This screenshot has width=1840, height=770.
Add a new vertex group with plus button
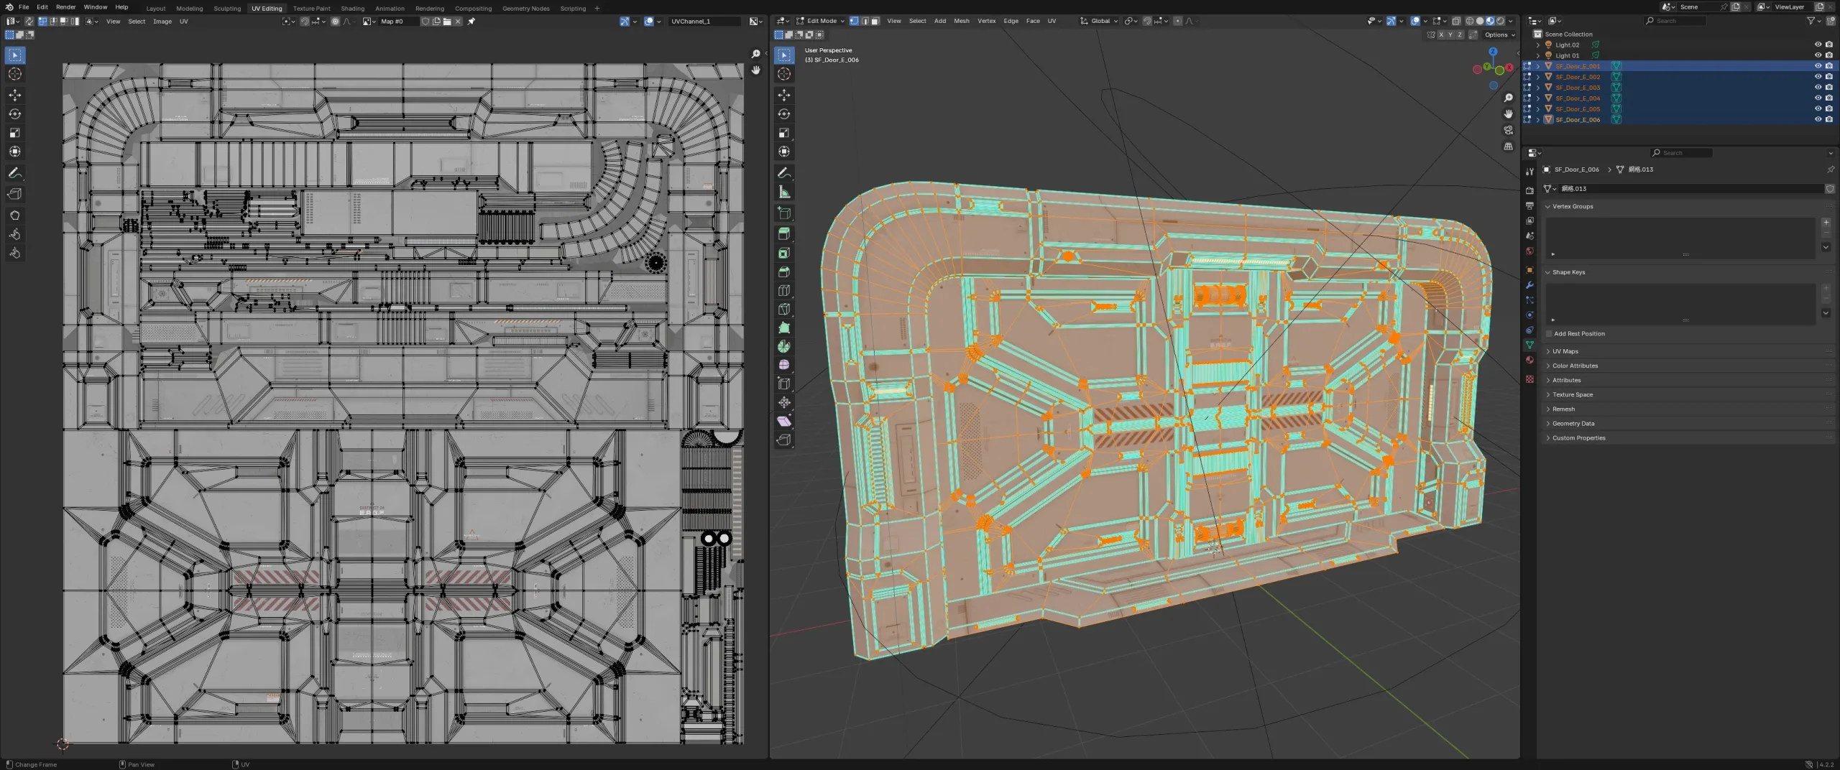tap(1826, 222)
